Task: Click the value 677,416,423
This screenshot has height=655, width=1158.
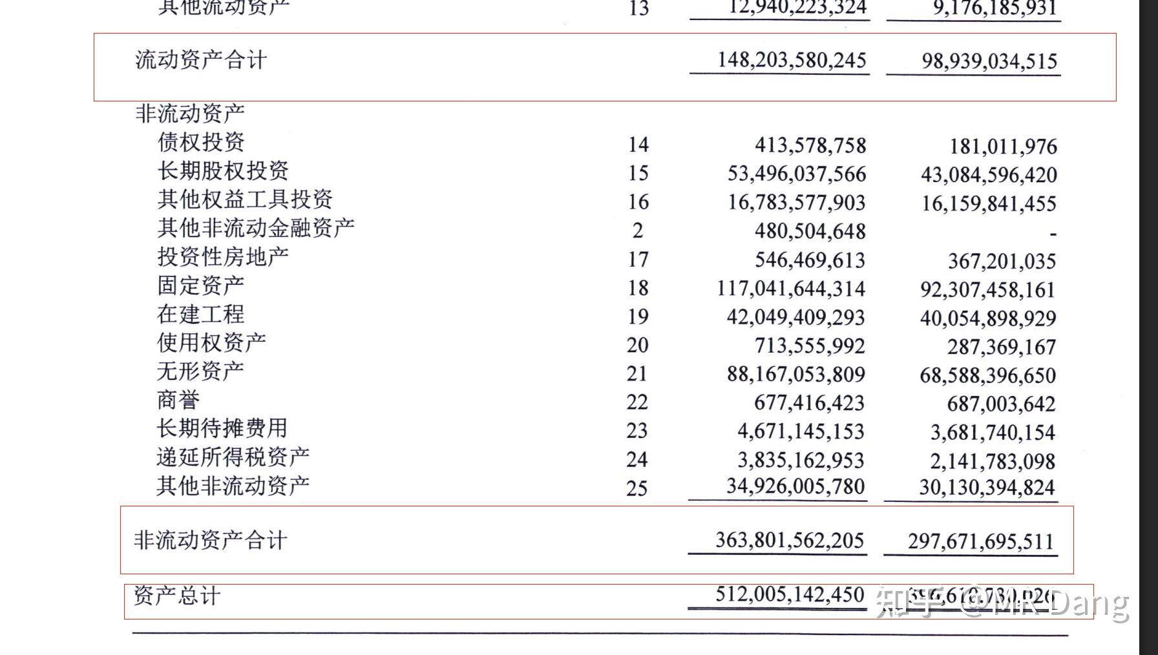Action: (809, 403)
